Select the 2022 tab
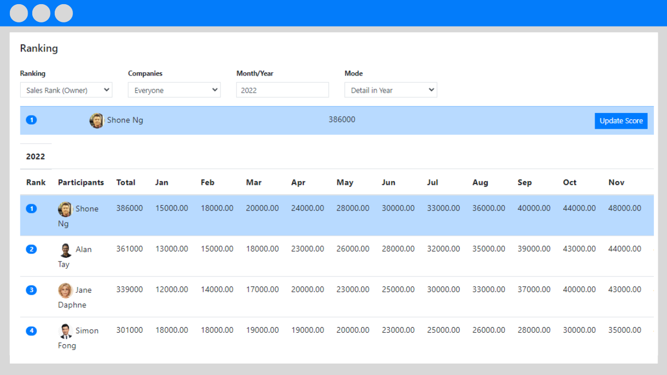 click(35, 156)
